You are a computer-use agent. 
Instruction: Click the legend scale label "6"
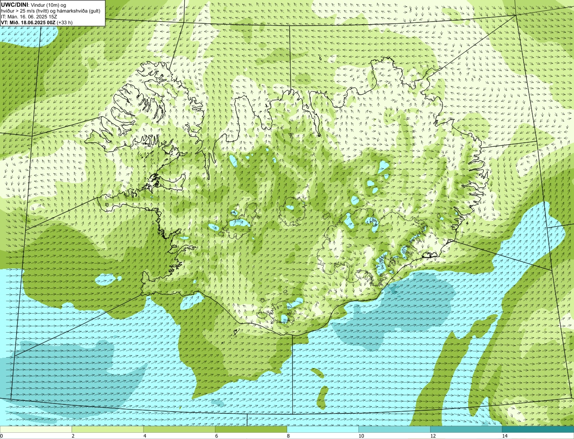point(216,436)
